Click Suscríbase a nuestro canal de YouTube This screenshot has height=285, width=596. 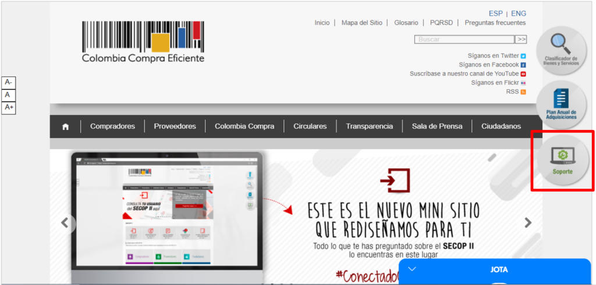[464, 74]
